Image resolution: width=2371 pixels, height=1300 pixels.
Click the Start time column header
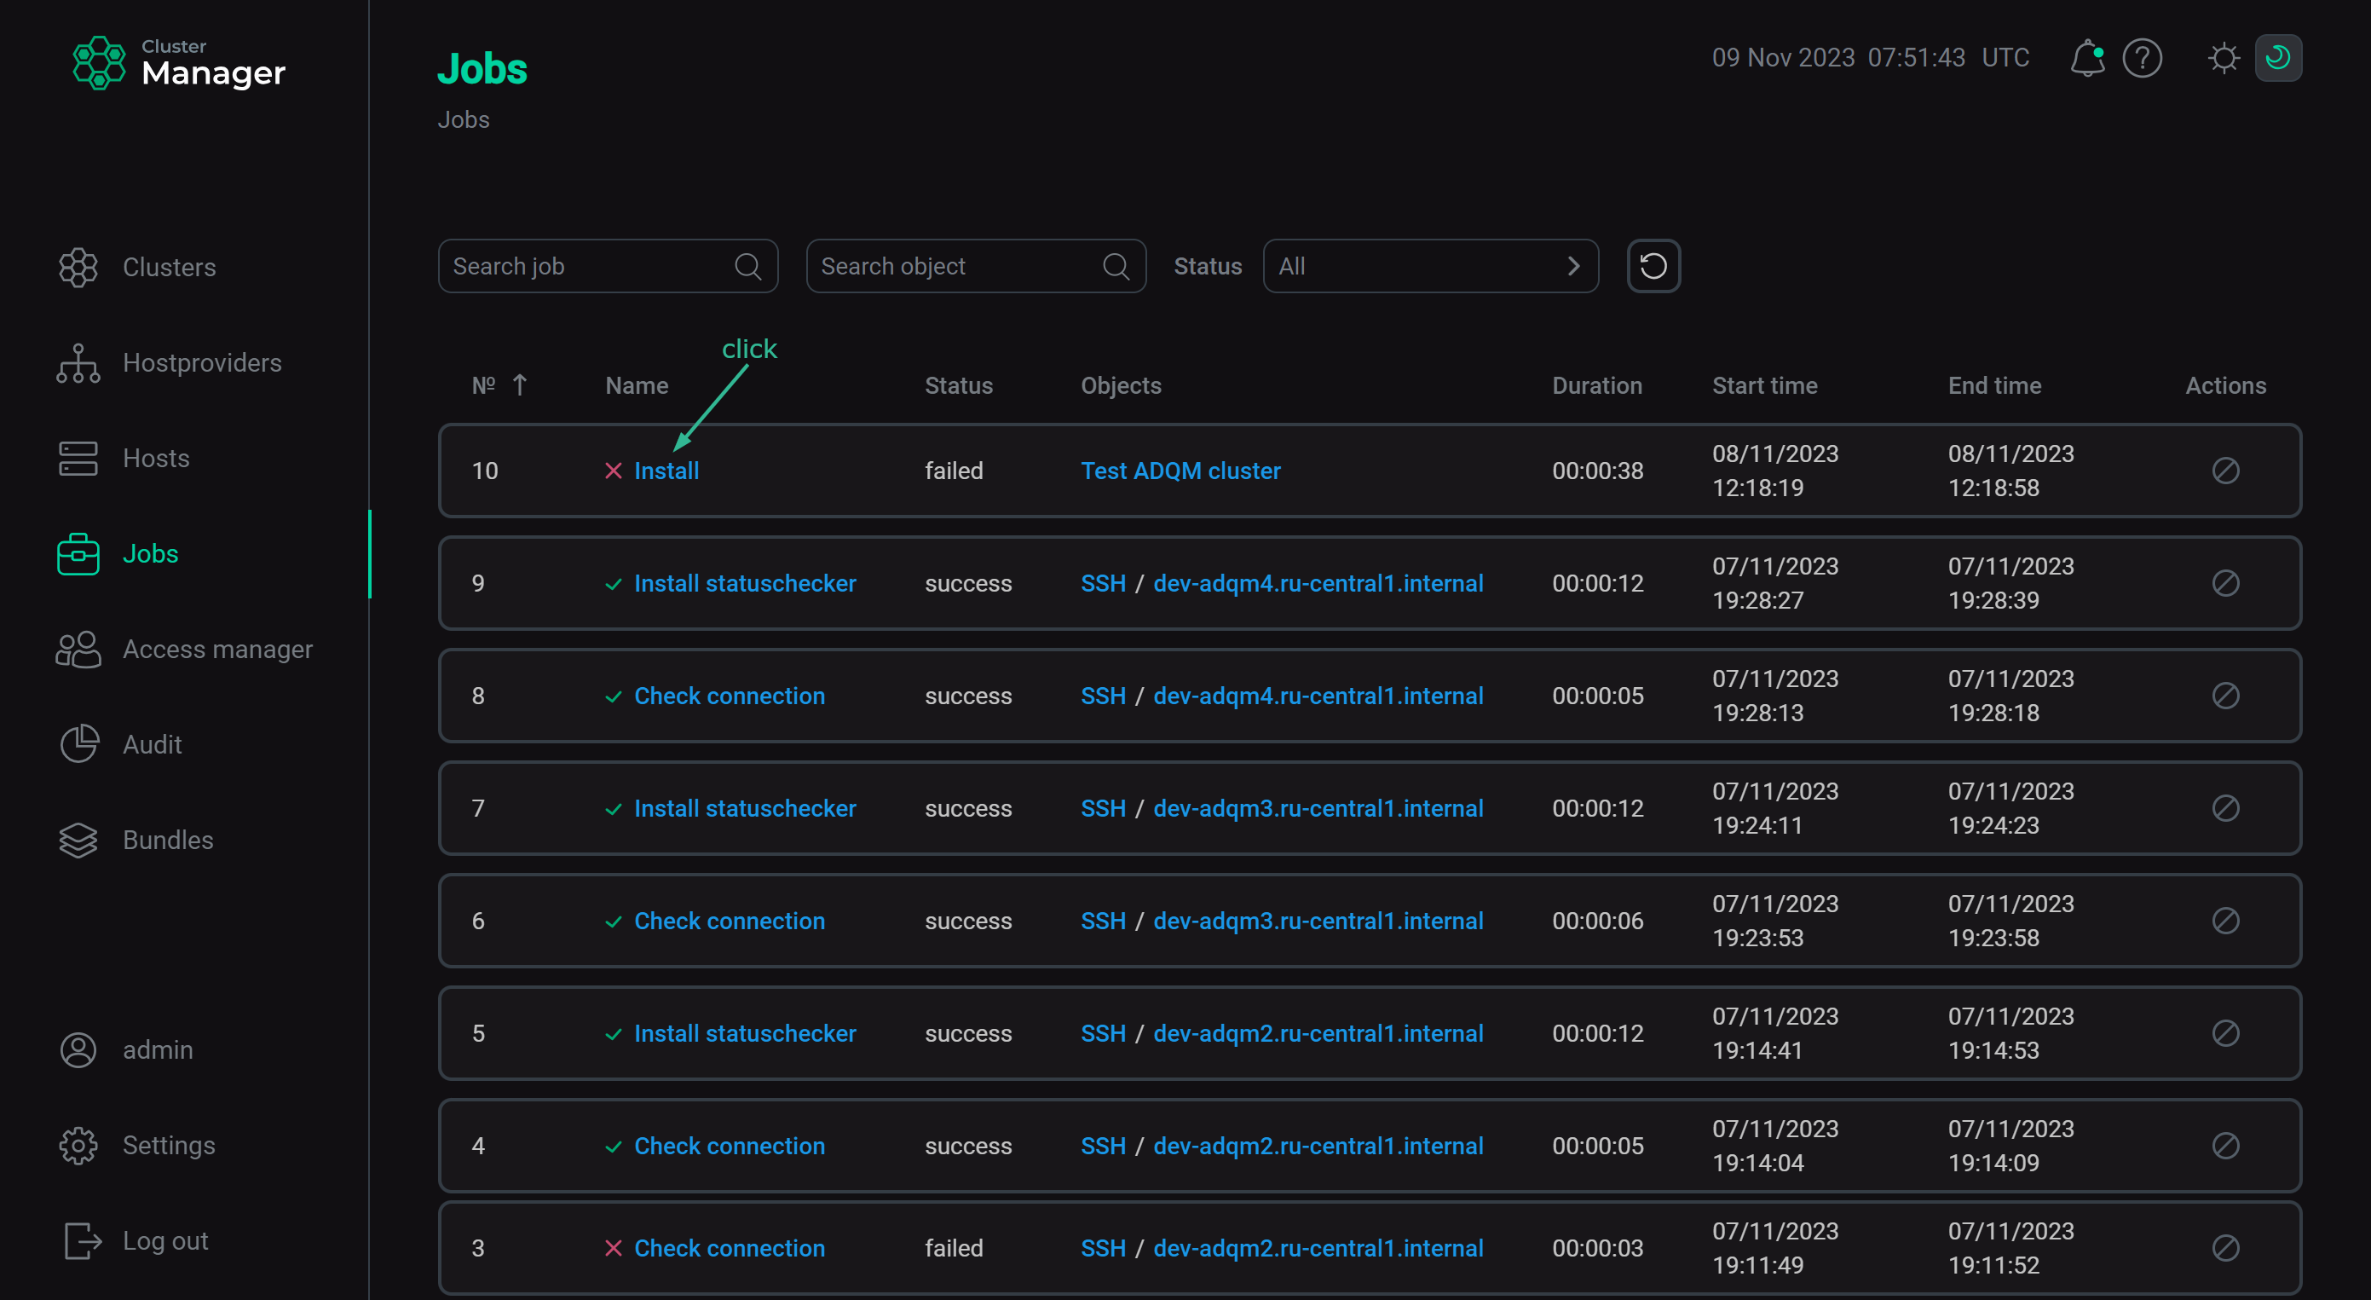[x=1764, y=384]
